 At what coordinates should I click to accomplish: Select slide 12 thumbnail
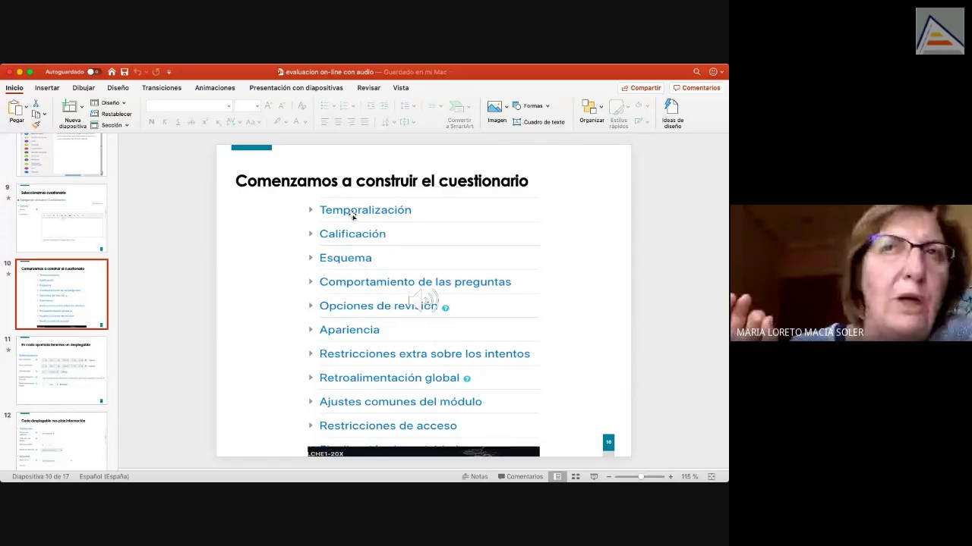[x=62, y=441]
